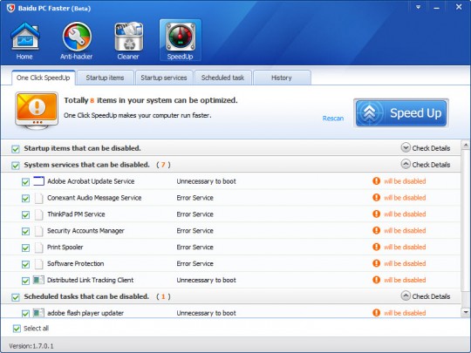Click the scrollbar down arrow in list

466,313
